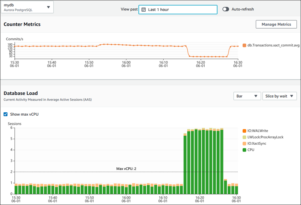Screen dimensions: 301x205
Task: Click the orange xact_commit legend swatch
Action: pyautogui.click(x=244, y=46)
